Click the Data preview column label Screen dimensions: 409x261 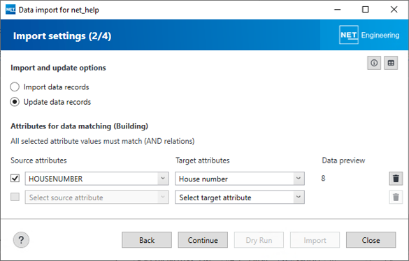coord(343,161)
